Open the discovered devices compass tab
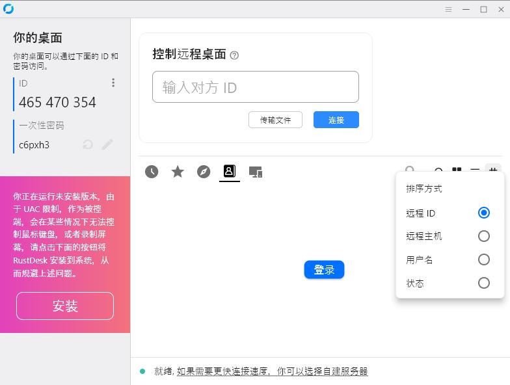510x385 pixels. (x=204, y=172)
